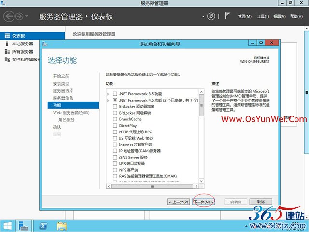Go to 服务器选择 wizard step
The height and width of the screenshot is (232, 309).
coord(63,91)
